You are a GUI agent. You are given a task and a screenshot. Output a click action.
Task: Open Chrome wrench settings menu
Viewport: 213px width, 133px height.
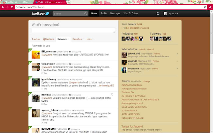(x=210, y=7)
